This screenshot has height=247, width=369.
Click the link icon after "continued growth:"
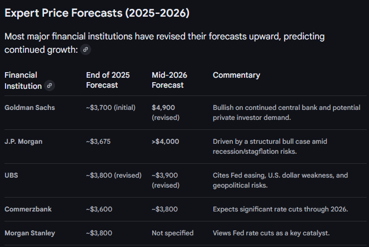click(85, 50)
